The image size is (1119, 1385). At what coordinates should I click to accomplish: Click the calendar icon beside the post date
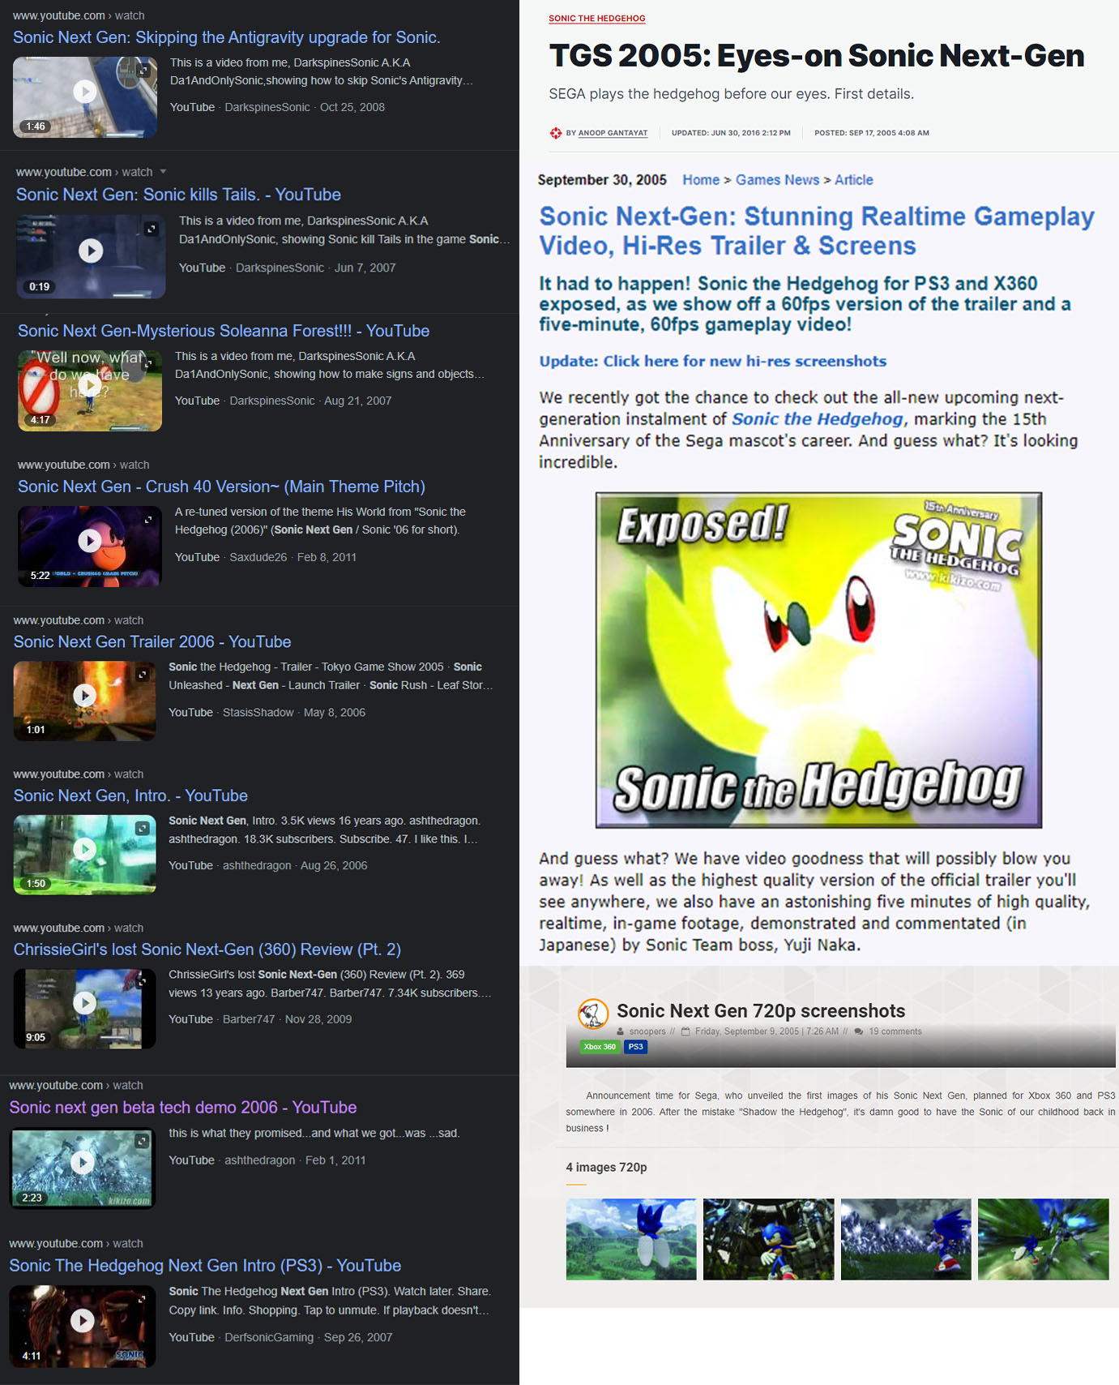pyautogui.click(x=685, y=1031)
